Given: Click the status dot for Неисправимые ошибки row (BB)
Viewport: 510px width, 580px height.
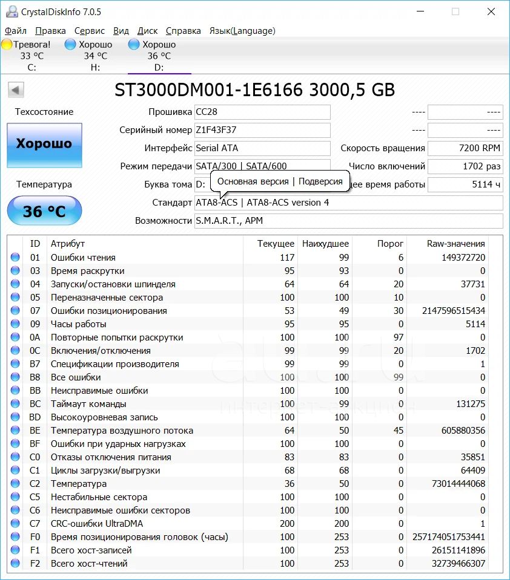Looking at the screenshot, I should [x=15, y=390].
